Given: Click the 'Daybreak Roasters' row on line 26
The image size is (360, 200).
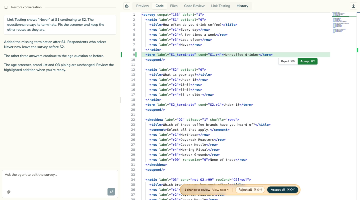Looking at the screenshot, I should pos(187,140).
